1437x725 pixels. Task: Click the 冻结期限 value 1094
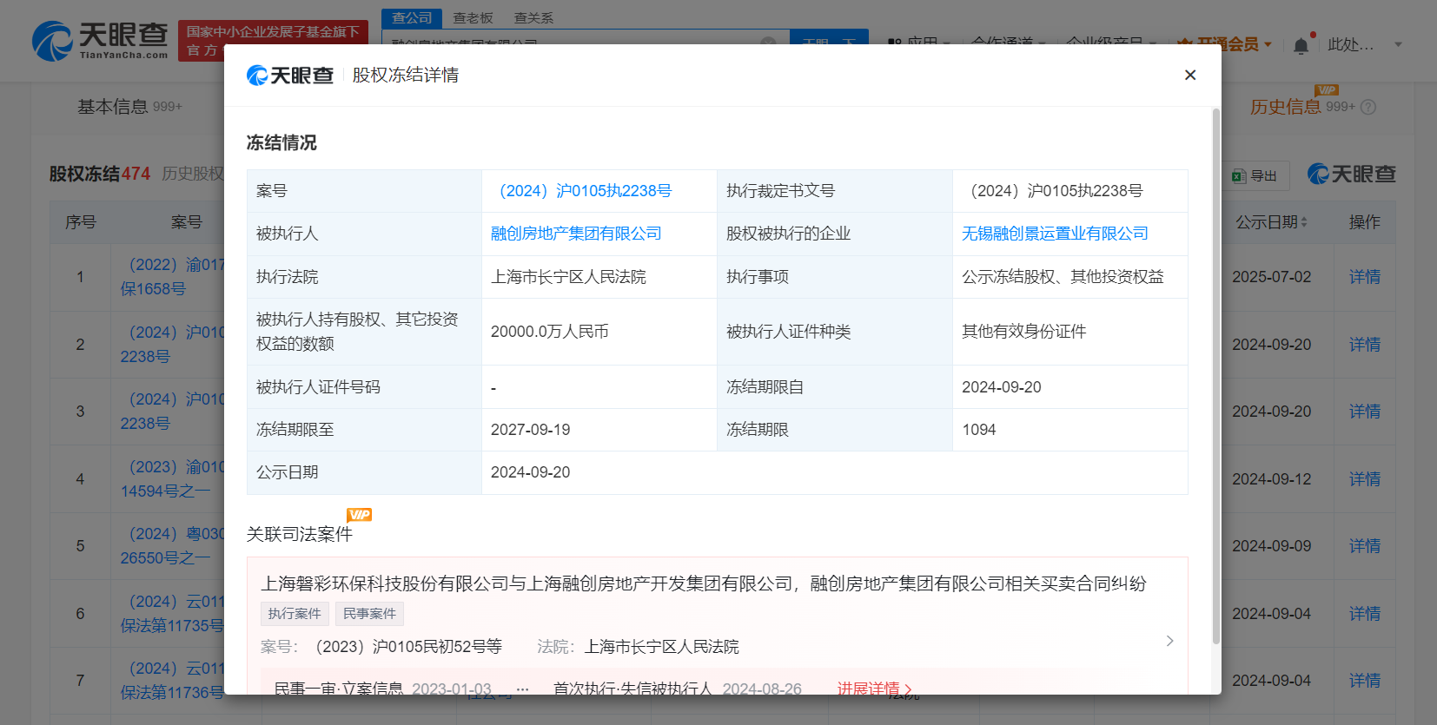tap(979, 430)
